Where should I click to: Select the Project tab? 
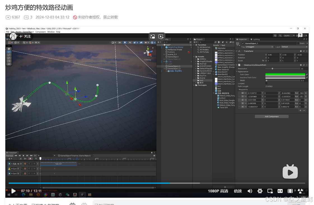click(198, 39)
